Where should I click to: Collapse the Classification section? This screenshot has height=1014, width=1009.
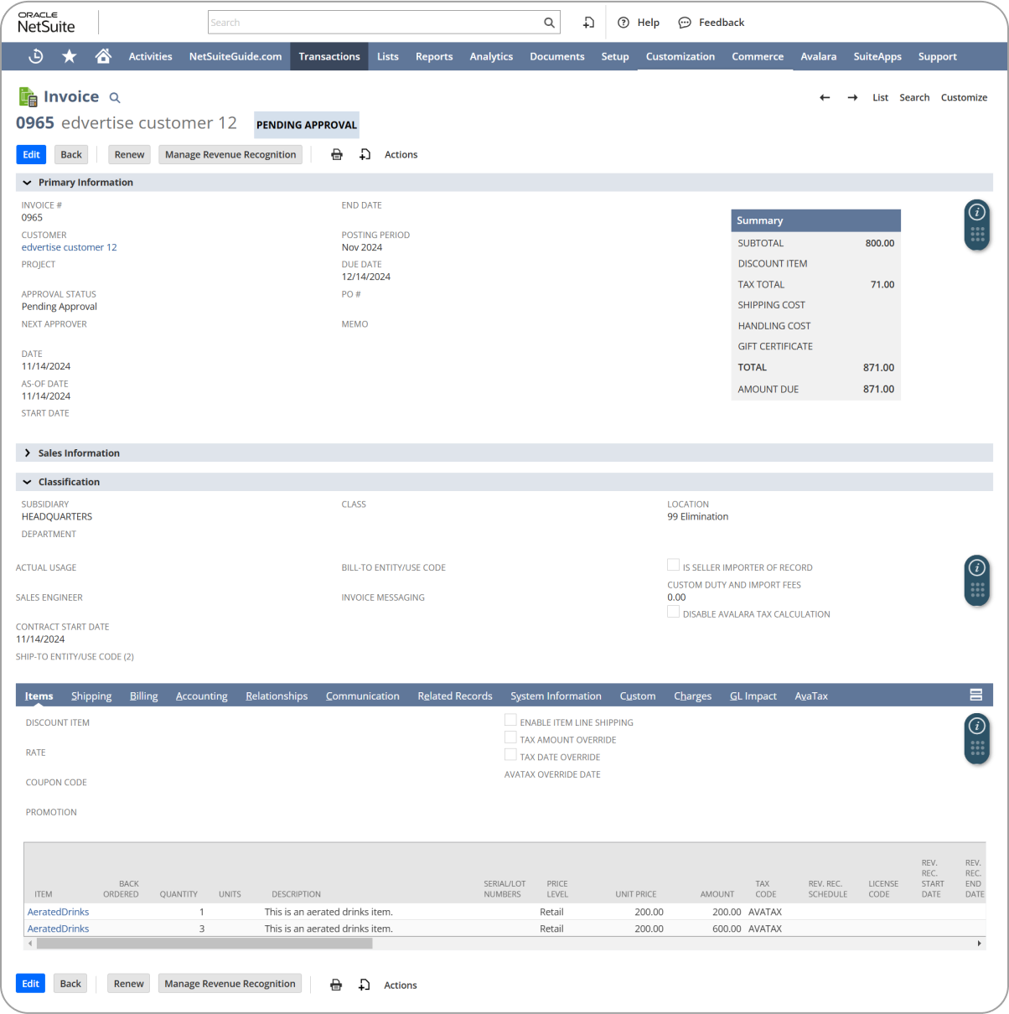click(x=28, y=482)
